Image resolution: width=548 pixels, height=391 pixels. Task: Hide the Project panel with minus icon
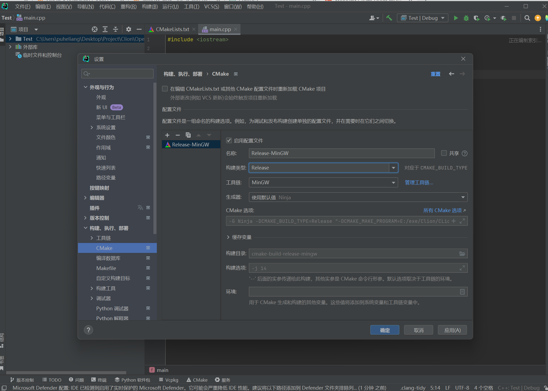click(x=139, y=29)
